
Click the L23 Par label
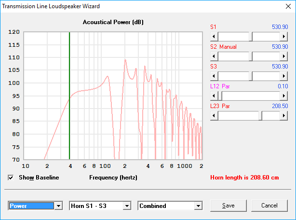tap(220, 106)
